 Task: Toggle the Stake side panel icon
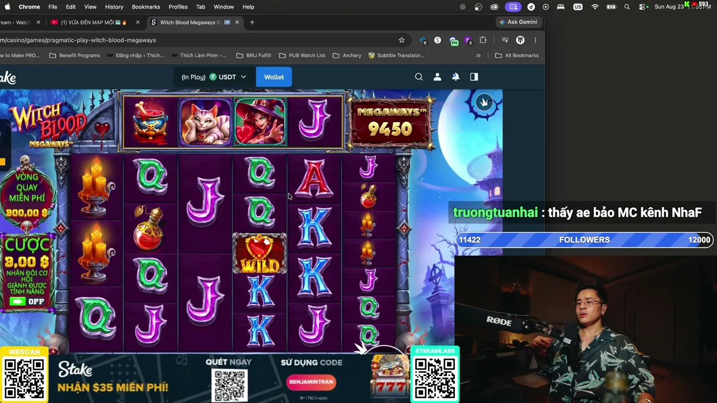tap(474, 77)
